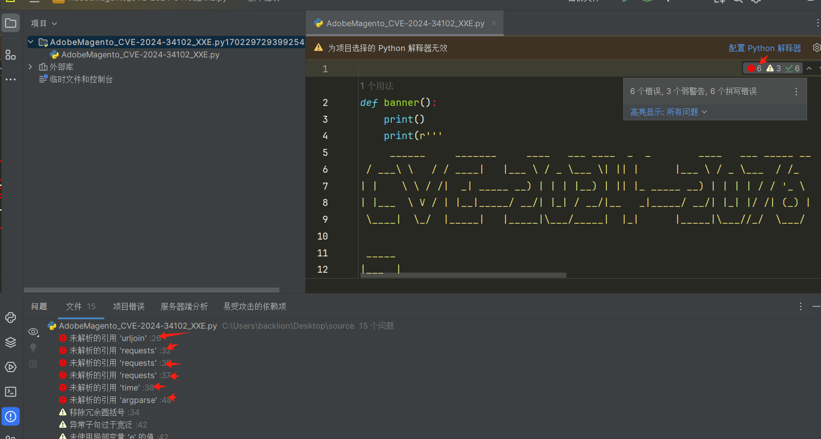Switch to the 项目错误 tab
The height and width of the screenshot is (439, 821).
(x=129, y=306)
